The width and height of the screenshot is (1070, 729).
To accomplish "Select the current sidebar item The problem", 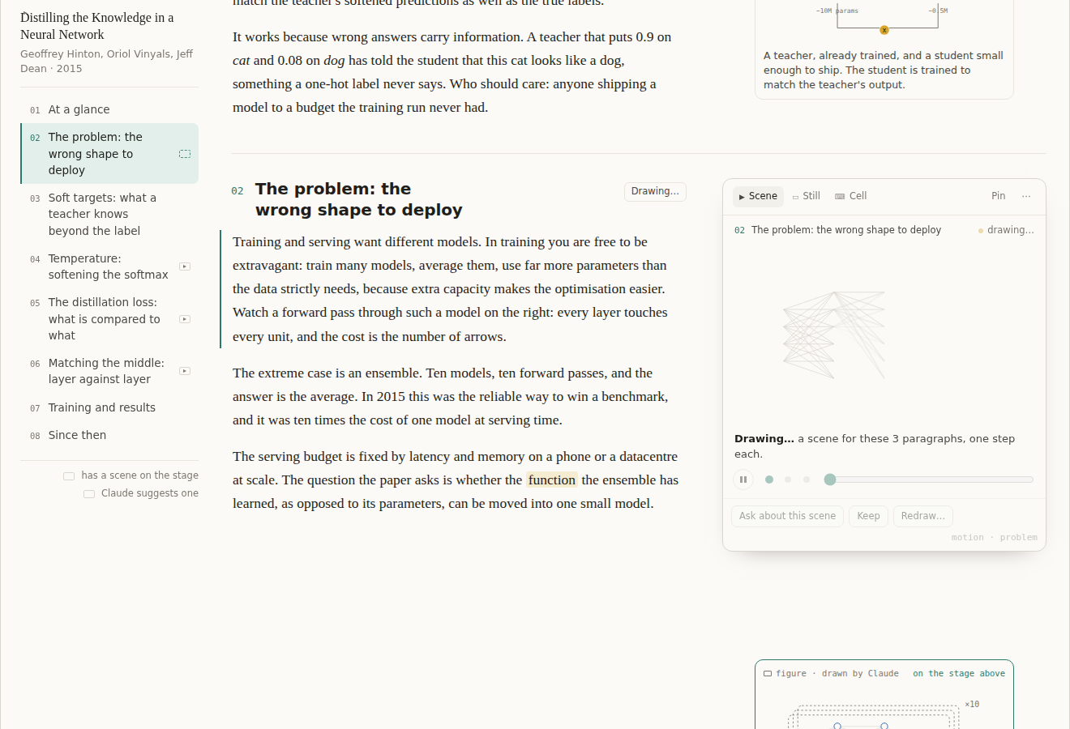I will pyautogui.click(x=109, y=154).
